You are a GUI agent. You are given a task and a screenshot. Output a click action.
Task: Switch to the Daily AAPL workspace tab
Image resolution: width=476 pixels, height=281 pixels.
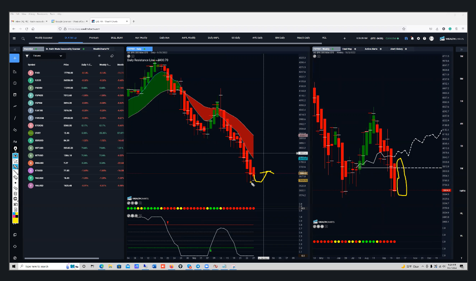coord(213,38)
